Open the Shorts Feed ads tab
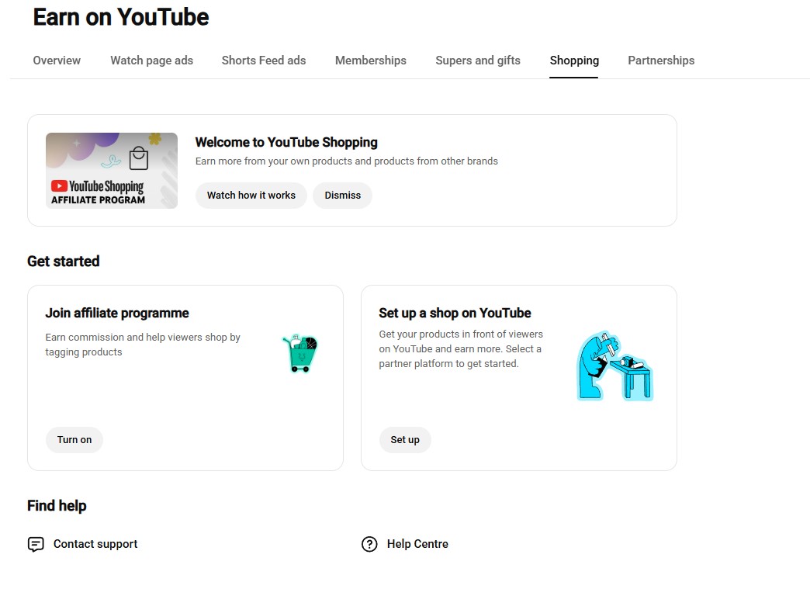The height and width of the screenshot is (589, 810). (264, 61)
